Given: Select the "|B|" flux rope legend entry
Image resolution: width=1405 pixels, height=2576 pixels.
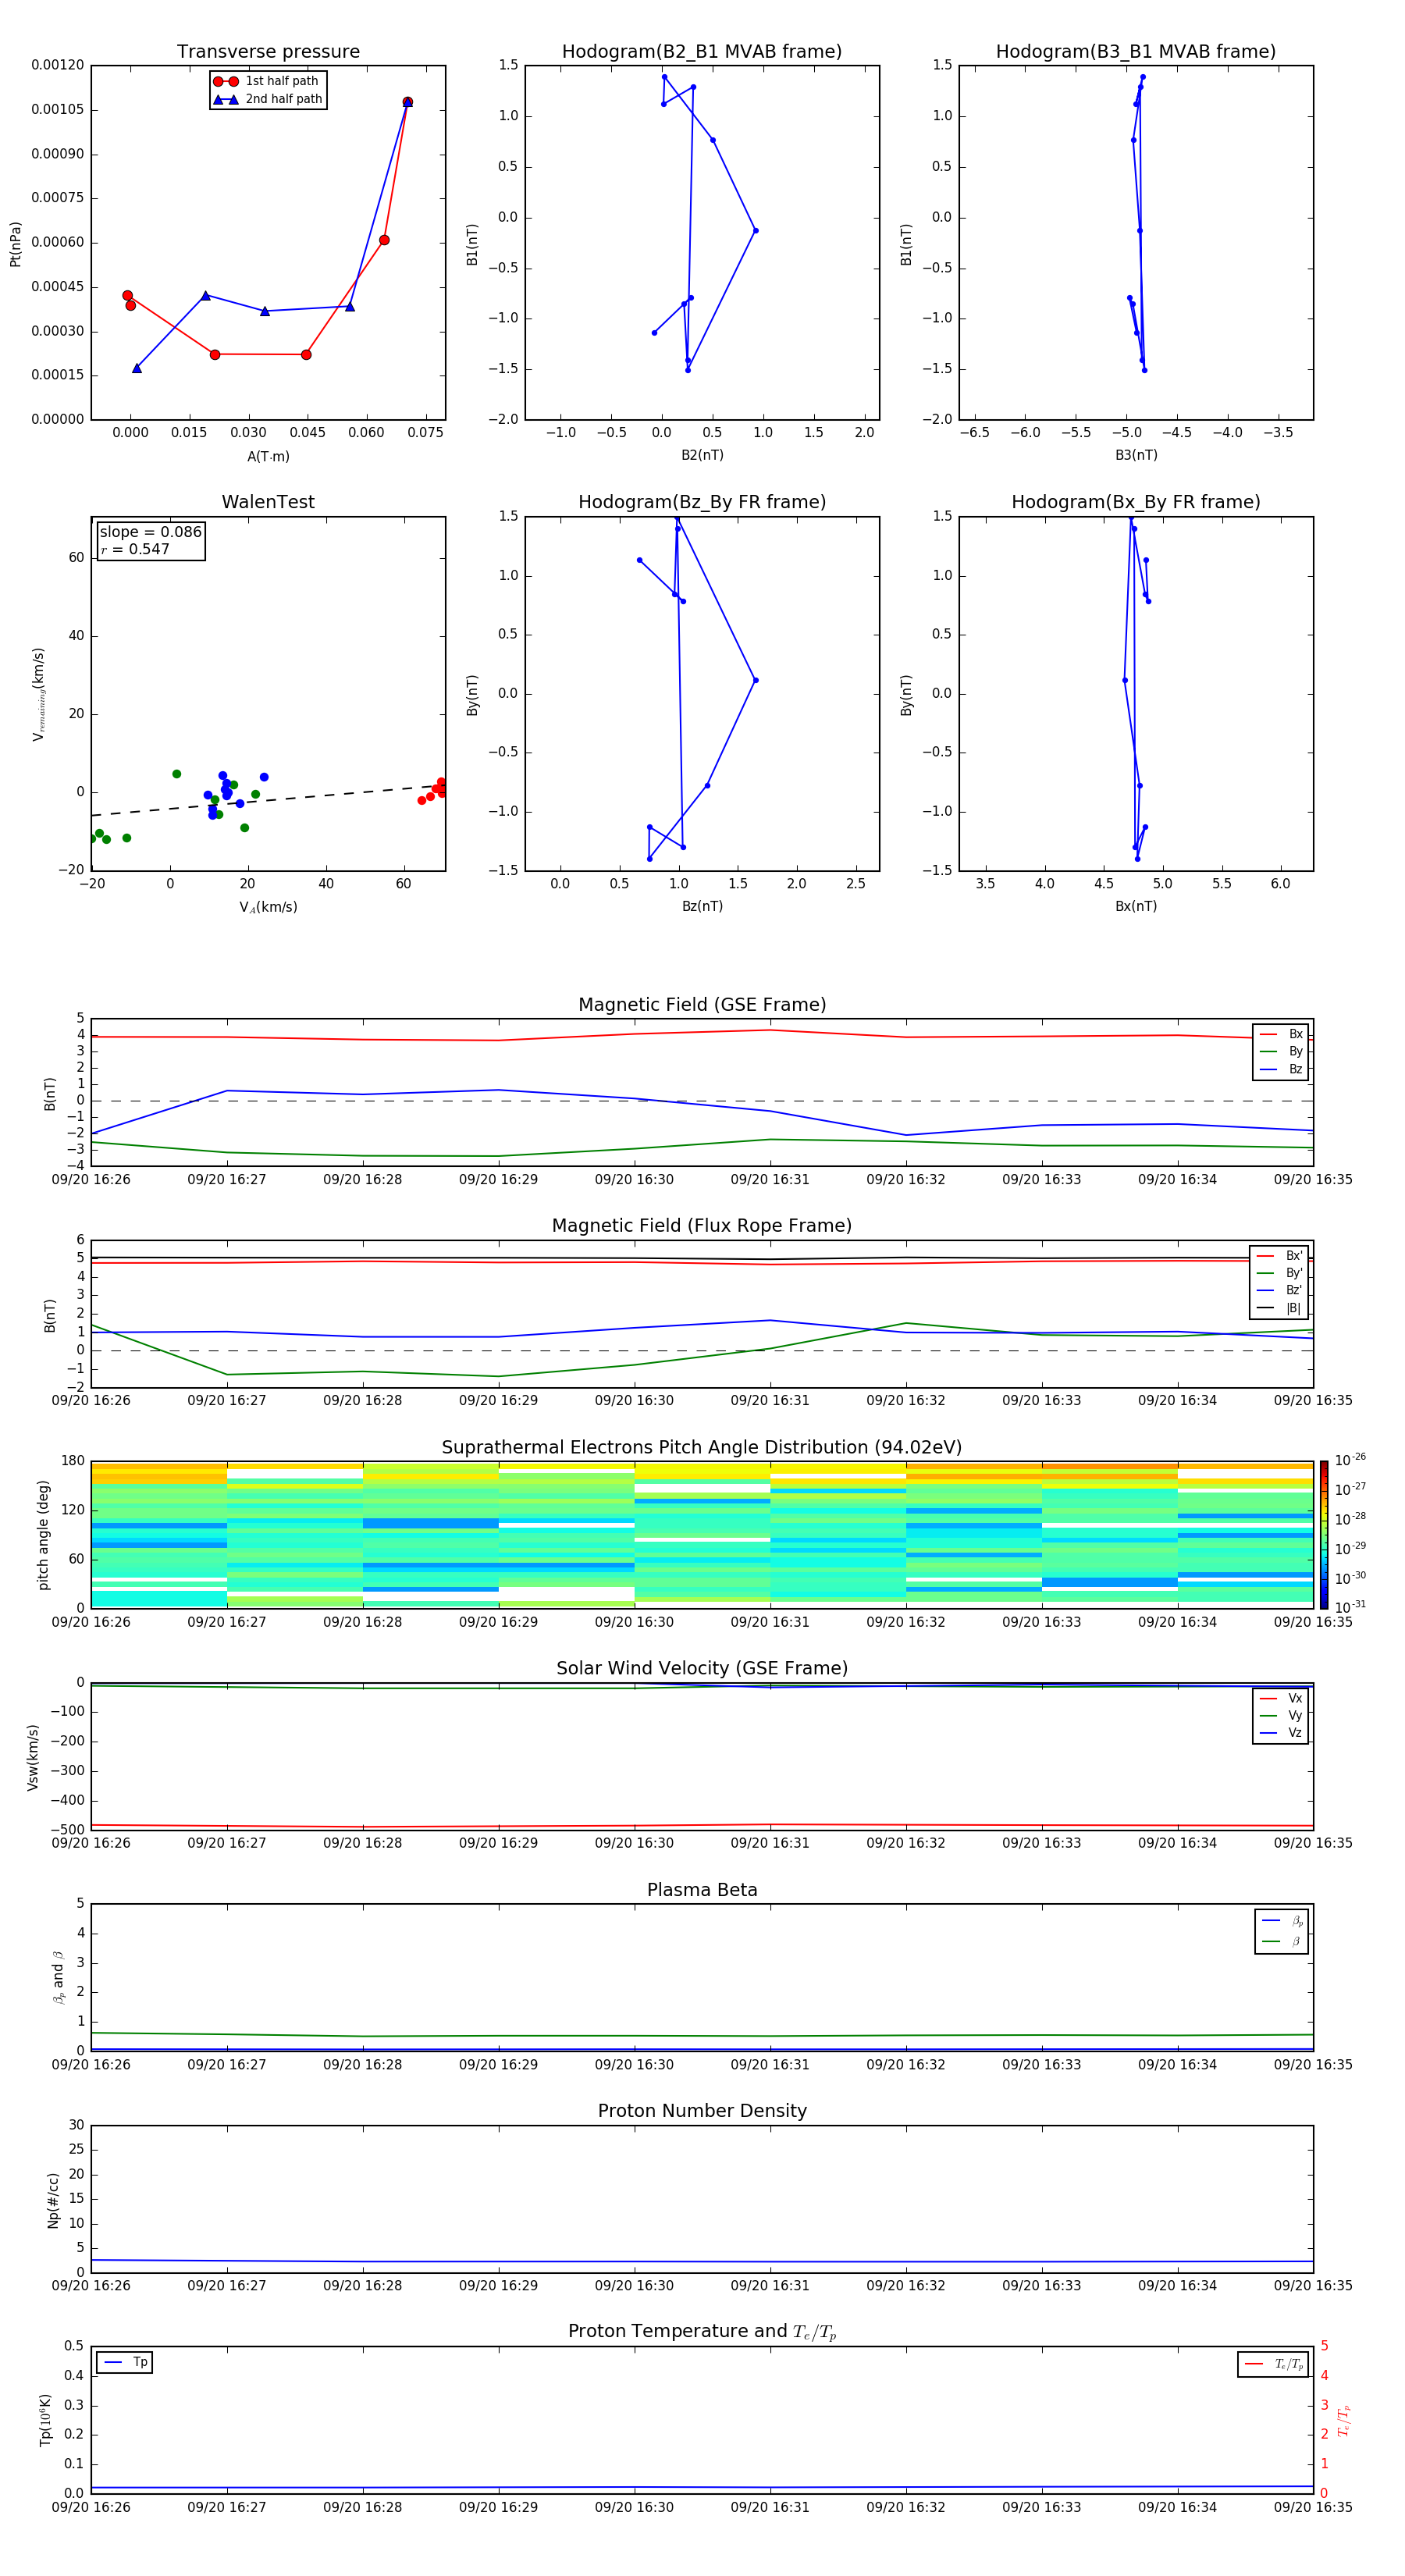Looking at the screenshot, I should tap(1279, 1308).
